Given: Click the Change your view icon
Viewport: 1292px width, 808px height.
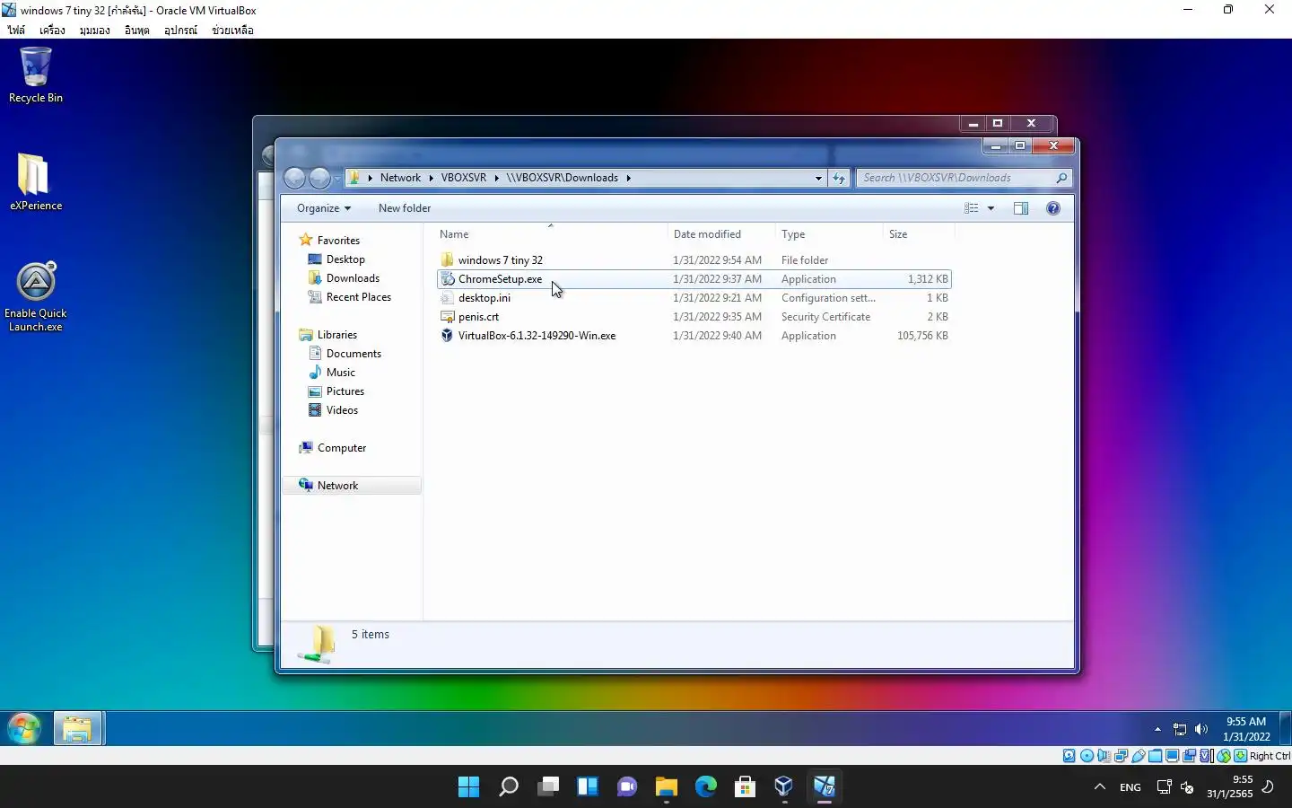Looking at the screenshot, I should (971, 208).
